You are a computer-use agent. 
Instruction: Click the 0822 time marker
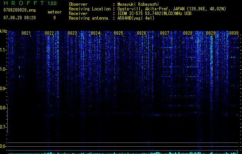[x=49, y=33]
